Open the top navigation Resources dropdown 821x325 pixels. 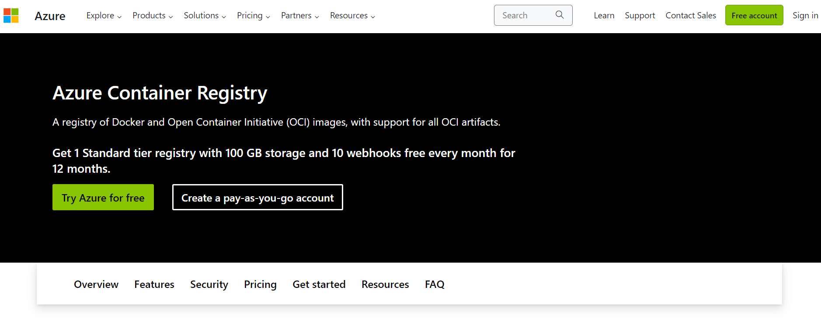pyautogui.click(x=353, y=16)
